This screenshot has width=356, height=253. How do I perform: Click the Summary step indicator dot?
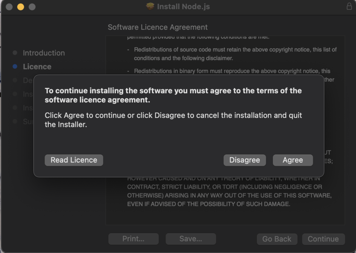click(15, 121)
